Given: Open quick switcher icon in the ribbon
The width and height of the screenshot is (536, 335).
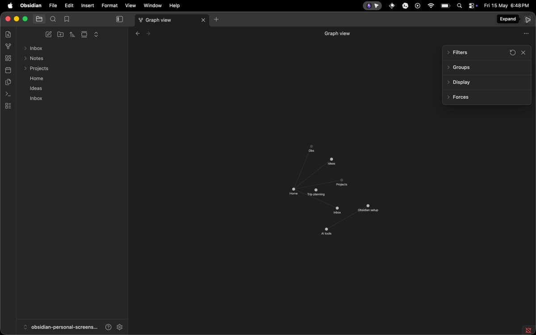Looking at the screenshot, I should point(8,34).
